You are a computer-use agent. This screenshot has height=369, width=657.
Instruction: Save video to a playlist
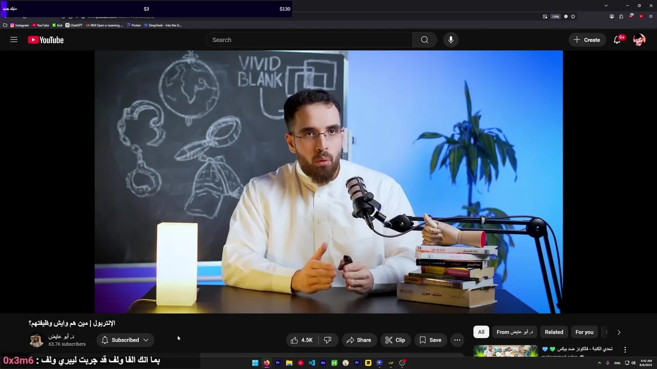(430, 340)
